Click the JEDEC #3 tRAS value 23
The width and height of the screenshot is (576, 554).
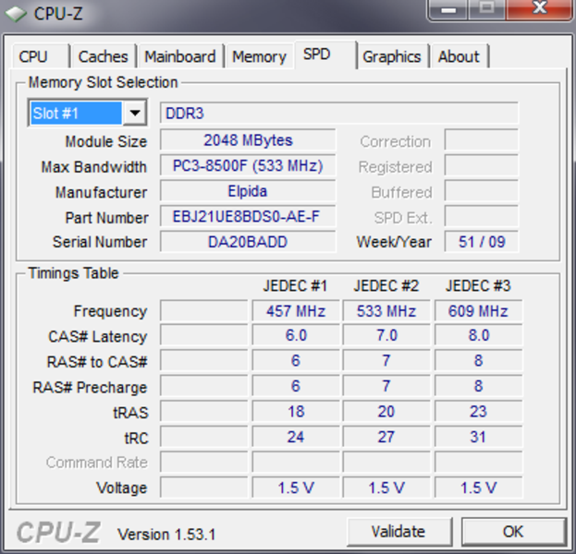pos(478,411)
